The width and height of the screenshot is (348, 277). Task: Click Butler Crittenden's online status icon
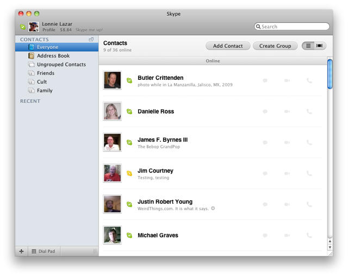129,80
